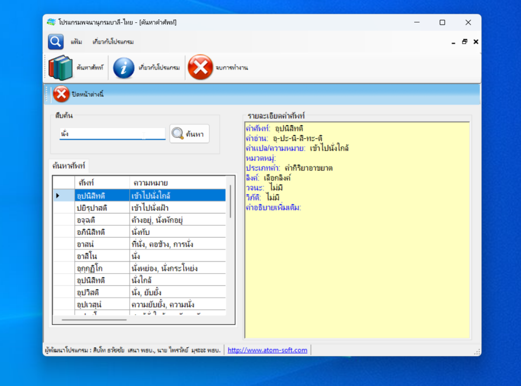Screen dimensions: 521x386
Task: Restore the inner child window
Action: point(465,42)
